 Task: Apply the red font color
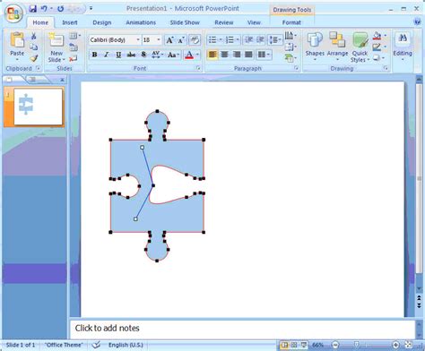pos(189,55)
